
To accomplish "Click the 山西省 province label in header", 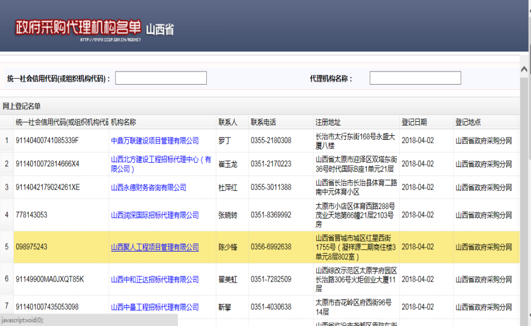I will click(x=160, y=30).
